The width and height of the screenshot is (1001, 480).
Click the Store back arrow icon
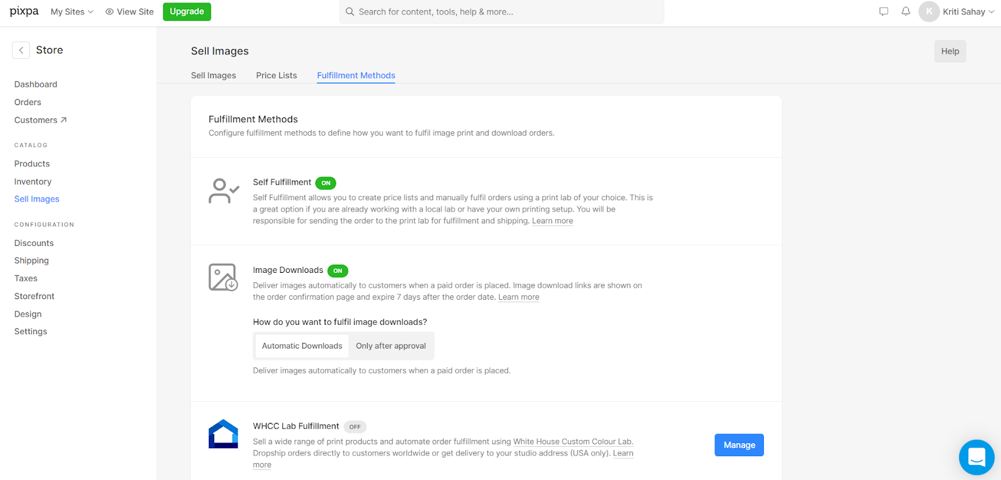21,50
